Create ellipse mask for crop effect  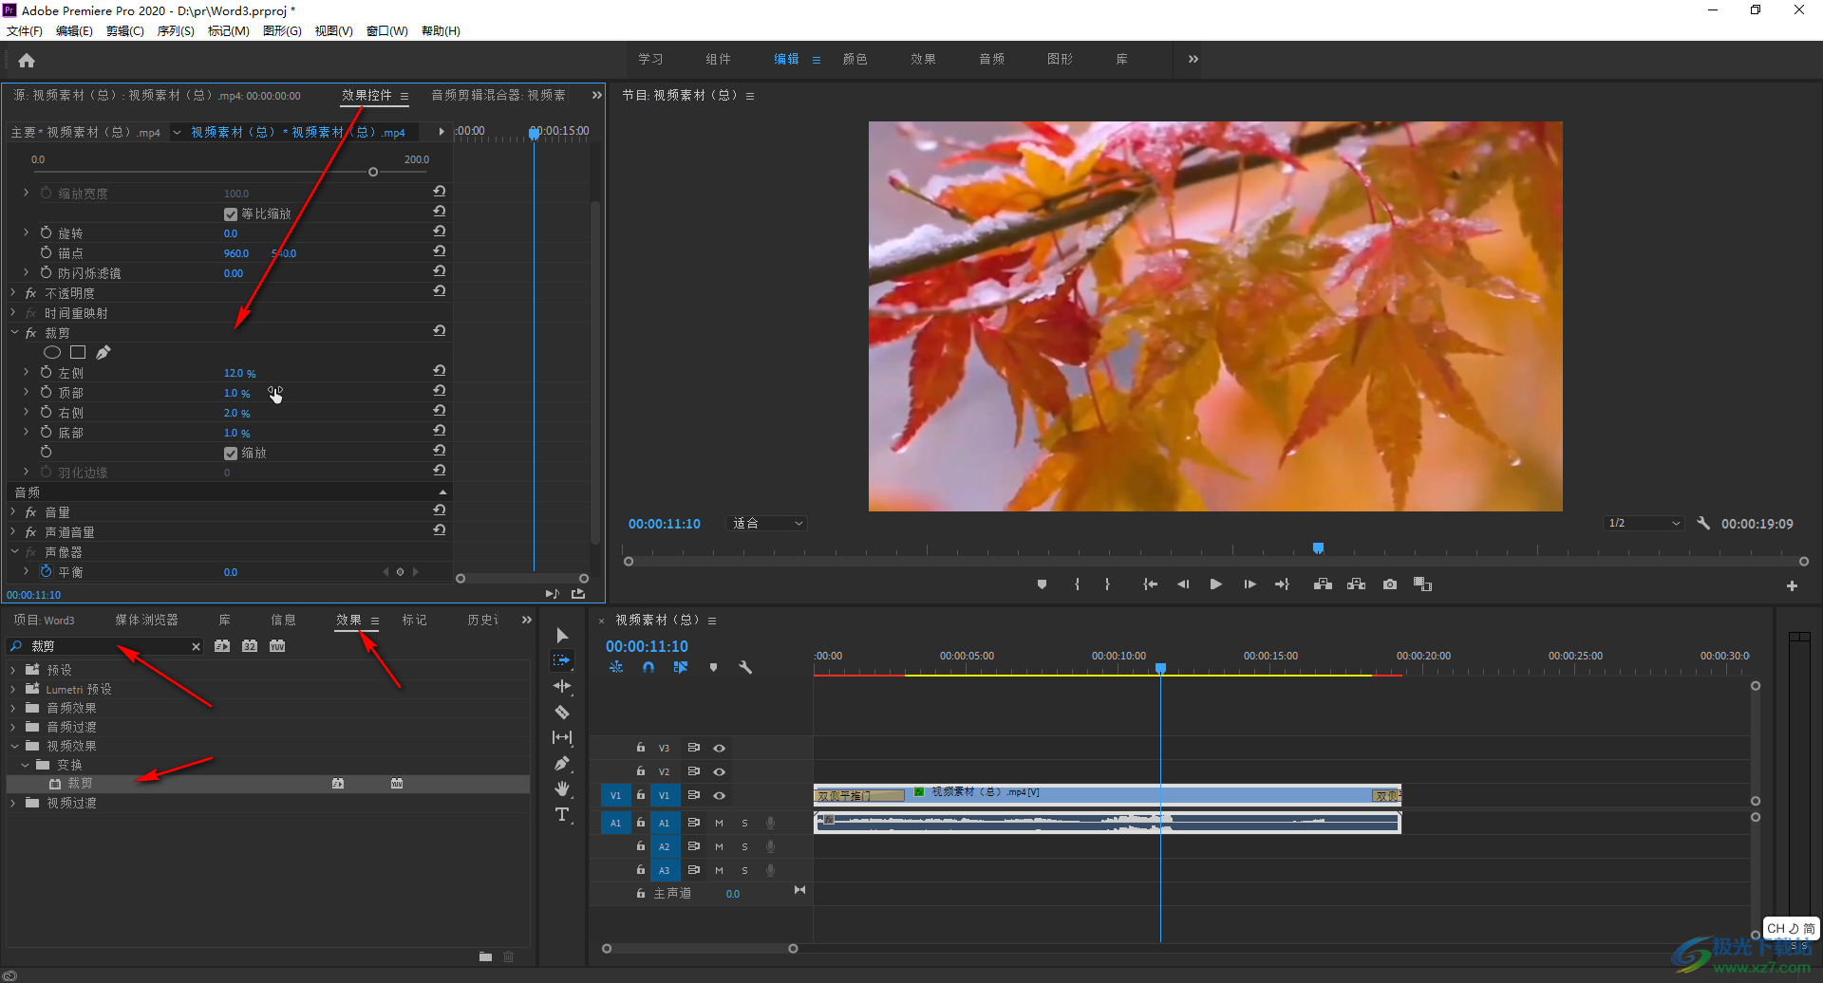[x=52, y=352]
